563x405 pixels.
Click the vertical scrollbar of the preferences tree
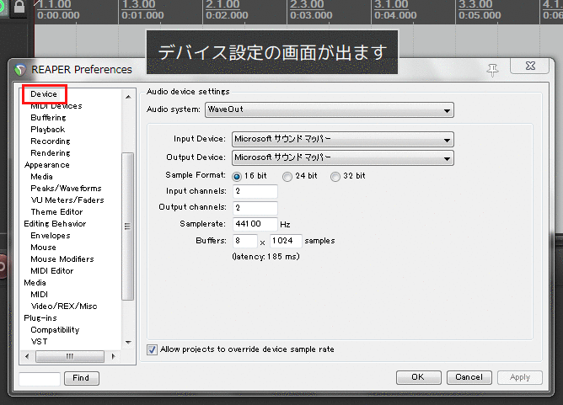coord(127,227)
